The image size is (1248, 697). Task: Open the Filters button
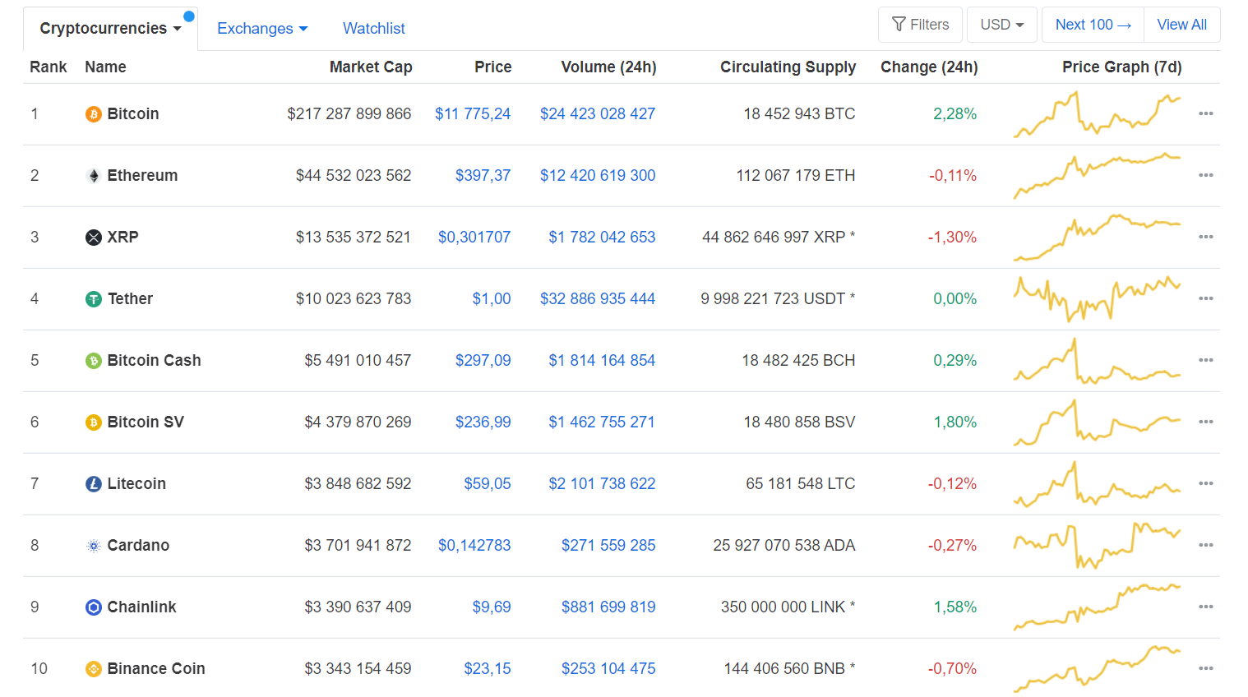point(920,25)
